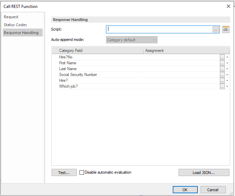
Task: Toggle Disable automatic evaluation checkbox
Action: [x=82, y=173]
